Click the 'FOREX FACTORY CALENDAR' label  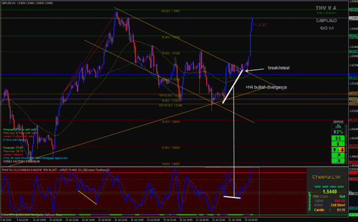[x=21, y=162]
